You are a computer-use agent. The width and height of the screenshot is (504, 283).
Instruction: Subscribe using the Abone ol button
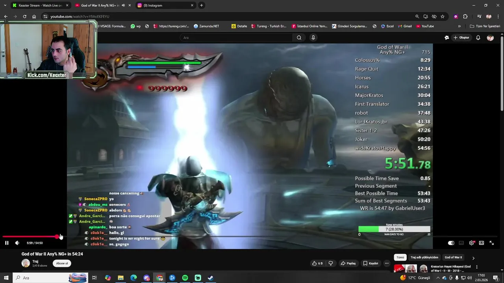[62, 263]
